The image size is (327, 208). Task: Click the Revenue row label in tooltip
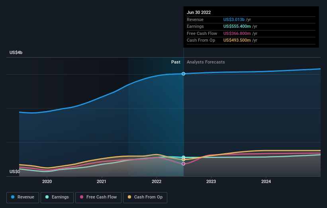(x=195, y=19)
